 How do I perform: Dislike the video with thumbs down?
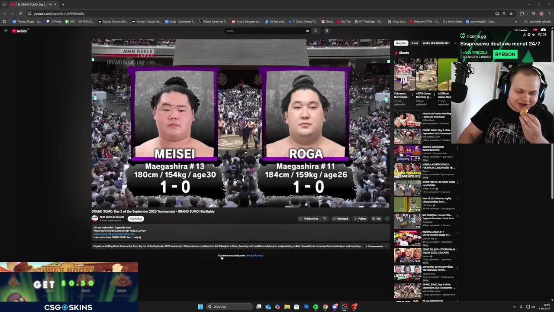(x=324, y=219)
